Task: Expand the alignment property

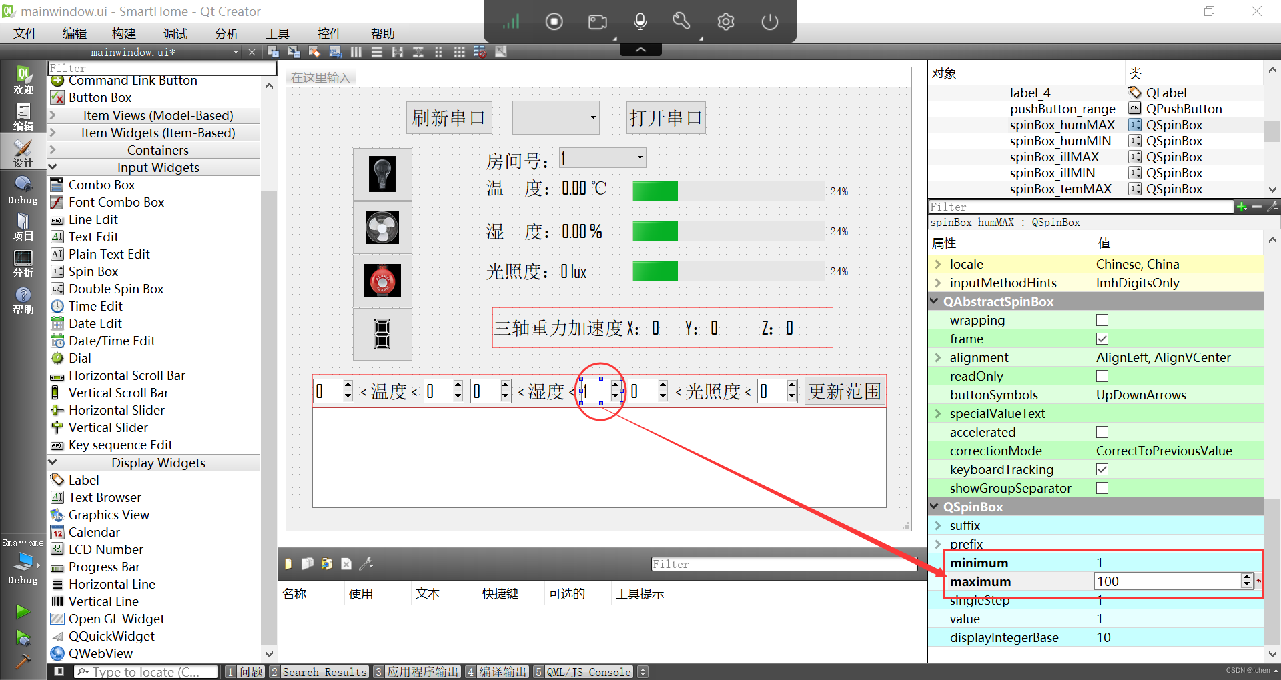Action: point(938,357)
